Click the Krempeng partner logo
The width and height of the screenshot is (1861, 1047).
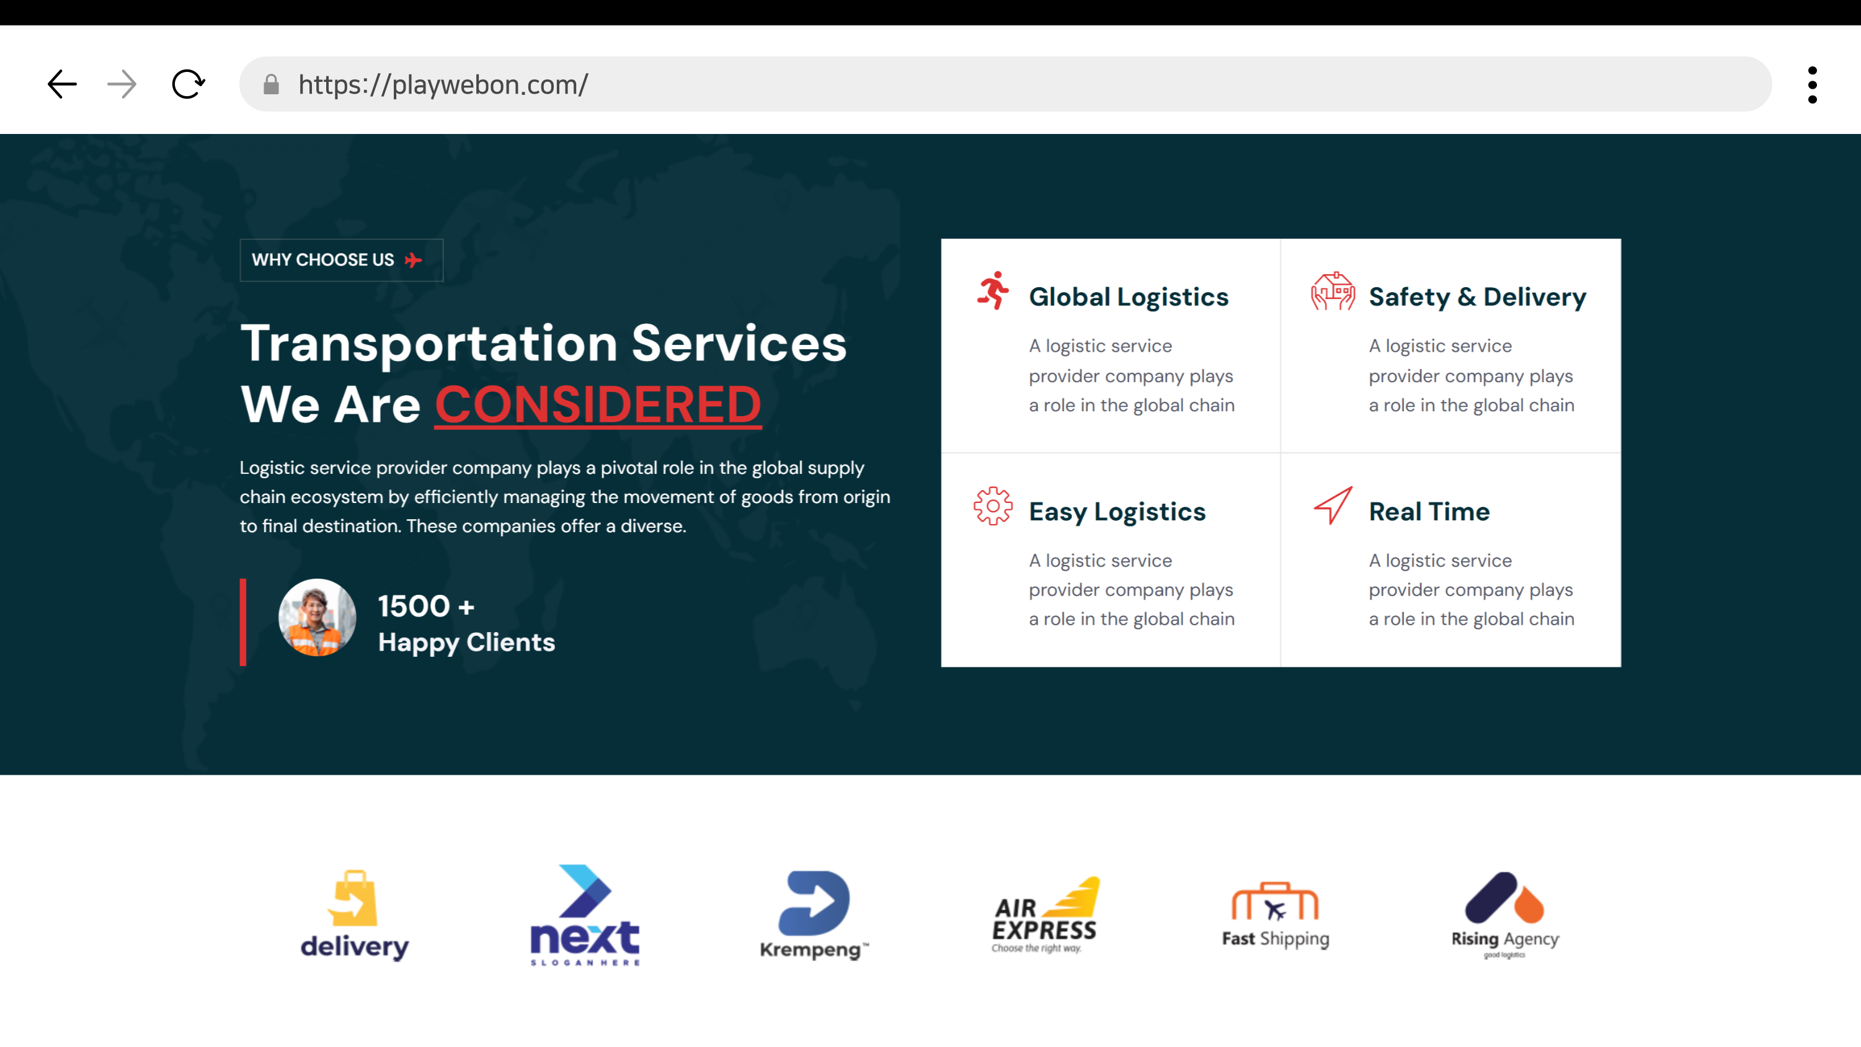pos(814,915)
